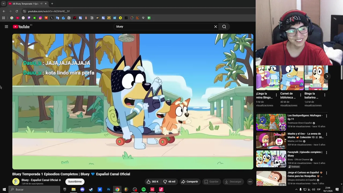Viewport: 343px width, 193px height.
Task: Open the Instagram bookmark icon
Action: click(x=40, y=18)
